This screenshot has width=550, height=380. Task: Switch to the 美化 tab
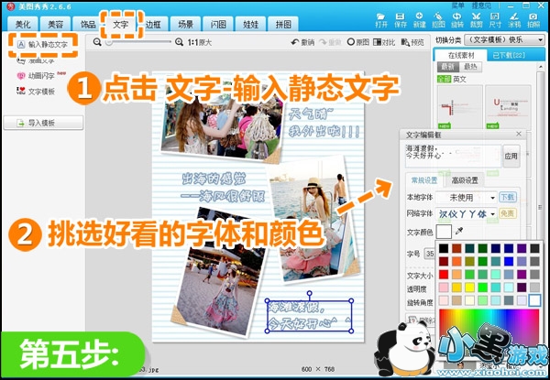23,24
